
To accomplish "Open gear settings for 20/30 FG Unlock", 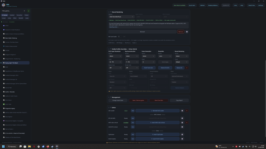I will [182, 127].
